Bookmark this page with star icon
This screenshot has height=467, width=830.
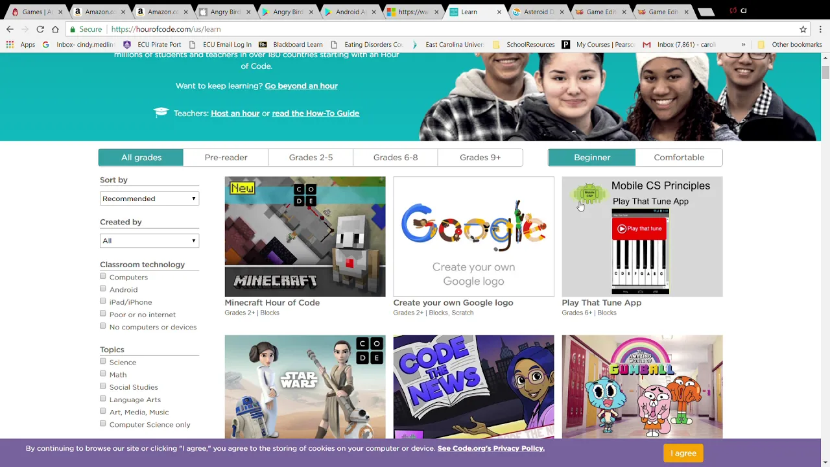pyautogui.click(x=803, y=29)
